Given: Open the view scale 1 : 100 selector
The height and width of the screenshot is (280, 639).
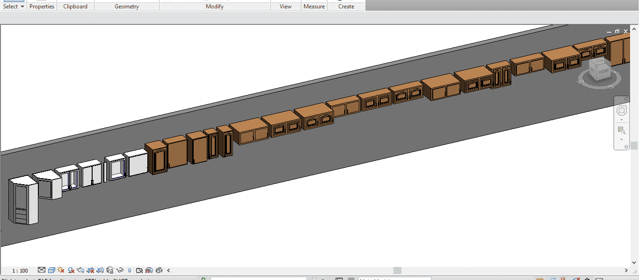Looking at the screenshot, I should [x=20, y=271].
